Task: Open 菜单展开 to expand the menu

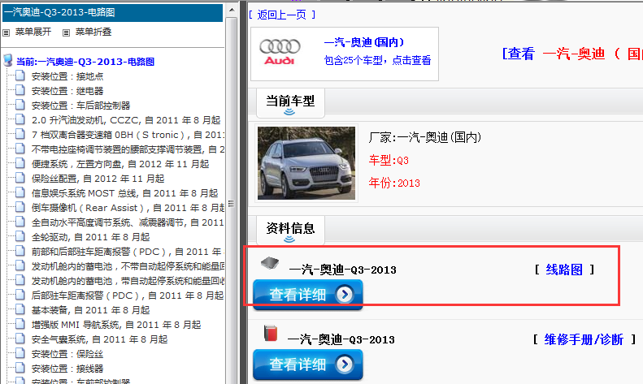Action: tap(33, 32)
